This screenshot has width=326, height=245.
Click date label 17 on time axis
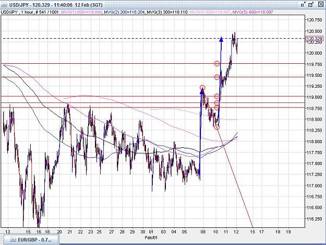point(261,232)
